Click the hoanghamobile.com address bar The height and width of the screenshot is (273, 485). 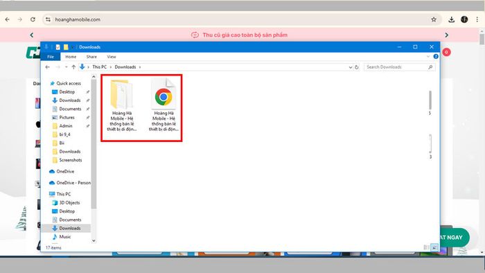coord(241,19)
